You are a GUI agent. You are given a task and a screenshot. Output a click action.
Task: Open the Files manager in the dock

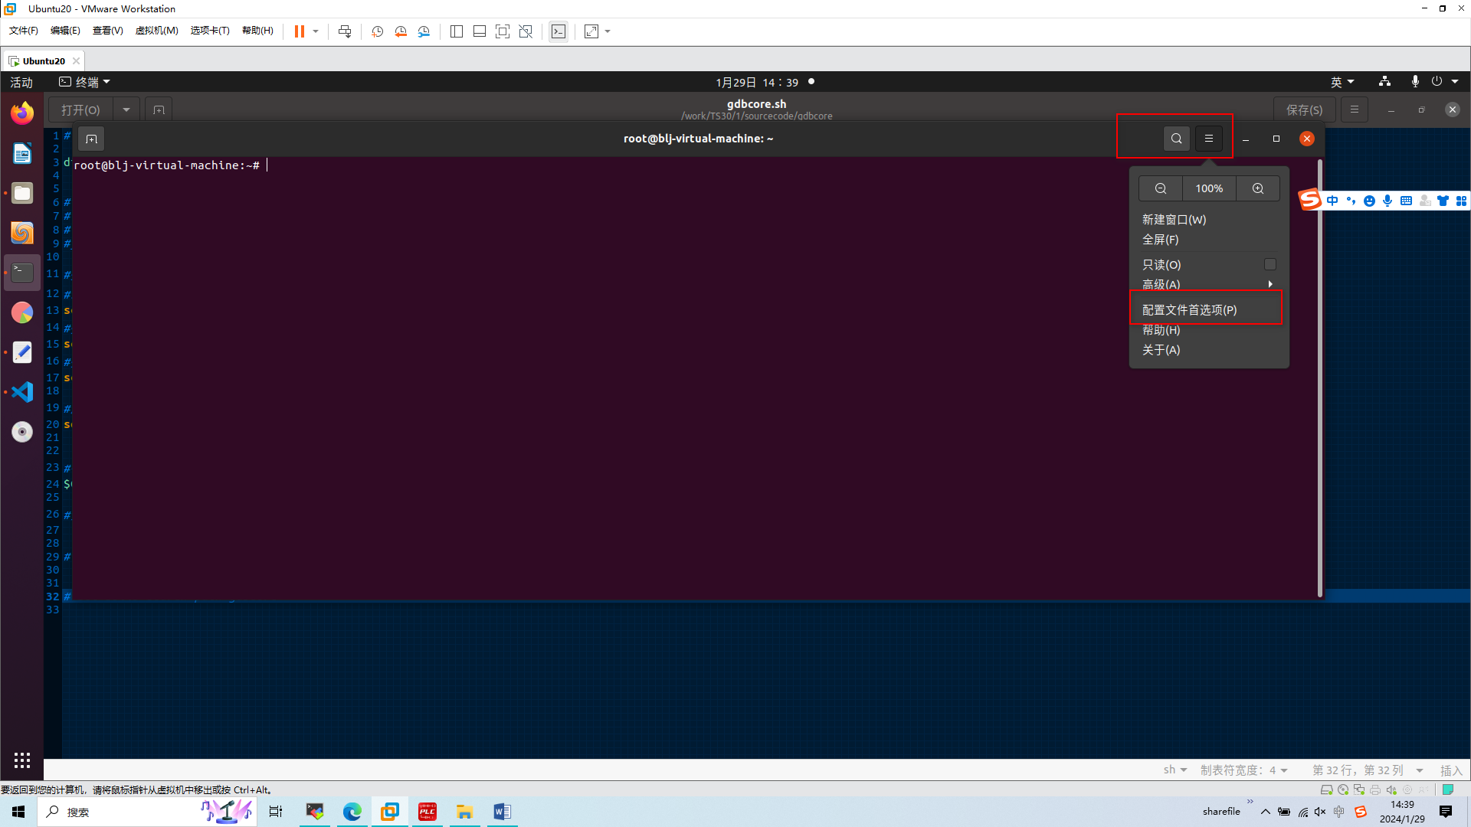22,193
